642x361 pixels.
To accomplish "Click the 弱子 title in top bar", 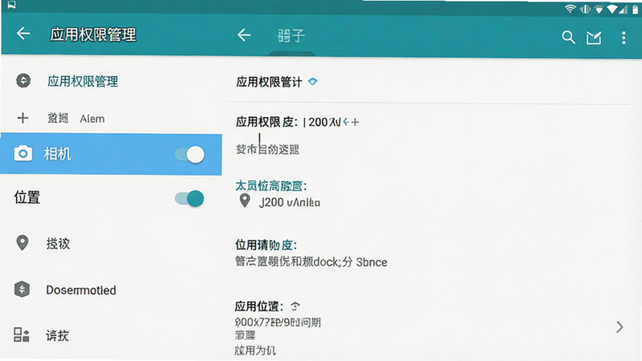I will coord(291,35).
